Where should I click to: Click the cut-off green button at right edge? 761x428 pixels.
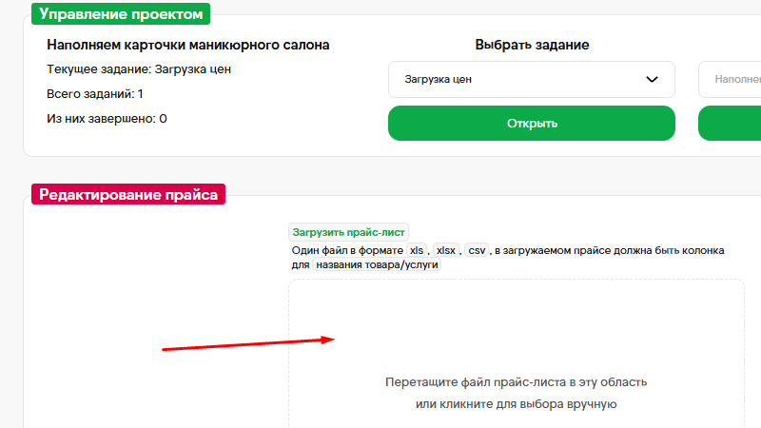pos(730,124)
